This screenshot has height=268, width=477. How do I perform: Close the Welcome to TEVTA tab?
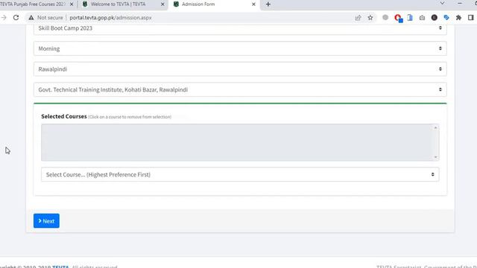(162, 4)
